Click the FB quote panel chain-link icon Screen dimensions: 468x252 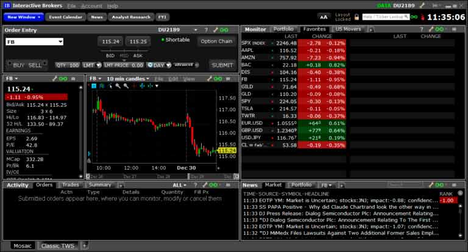[63, 79]
